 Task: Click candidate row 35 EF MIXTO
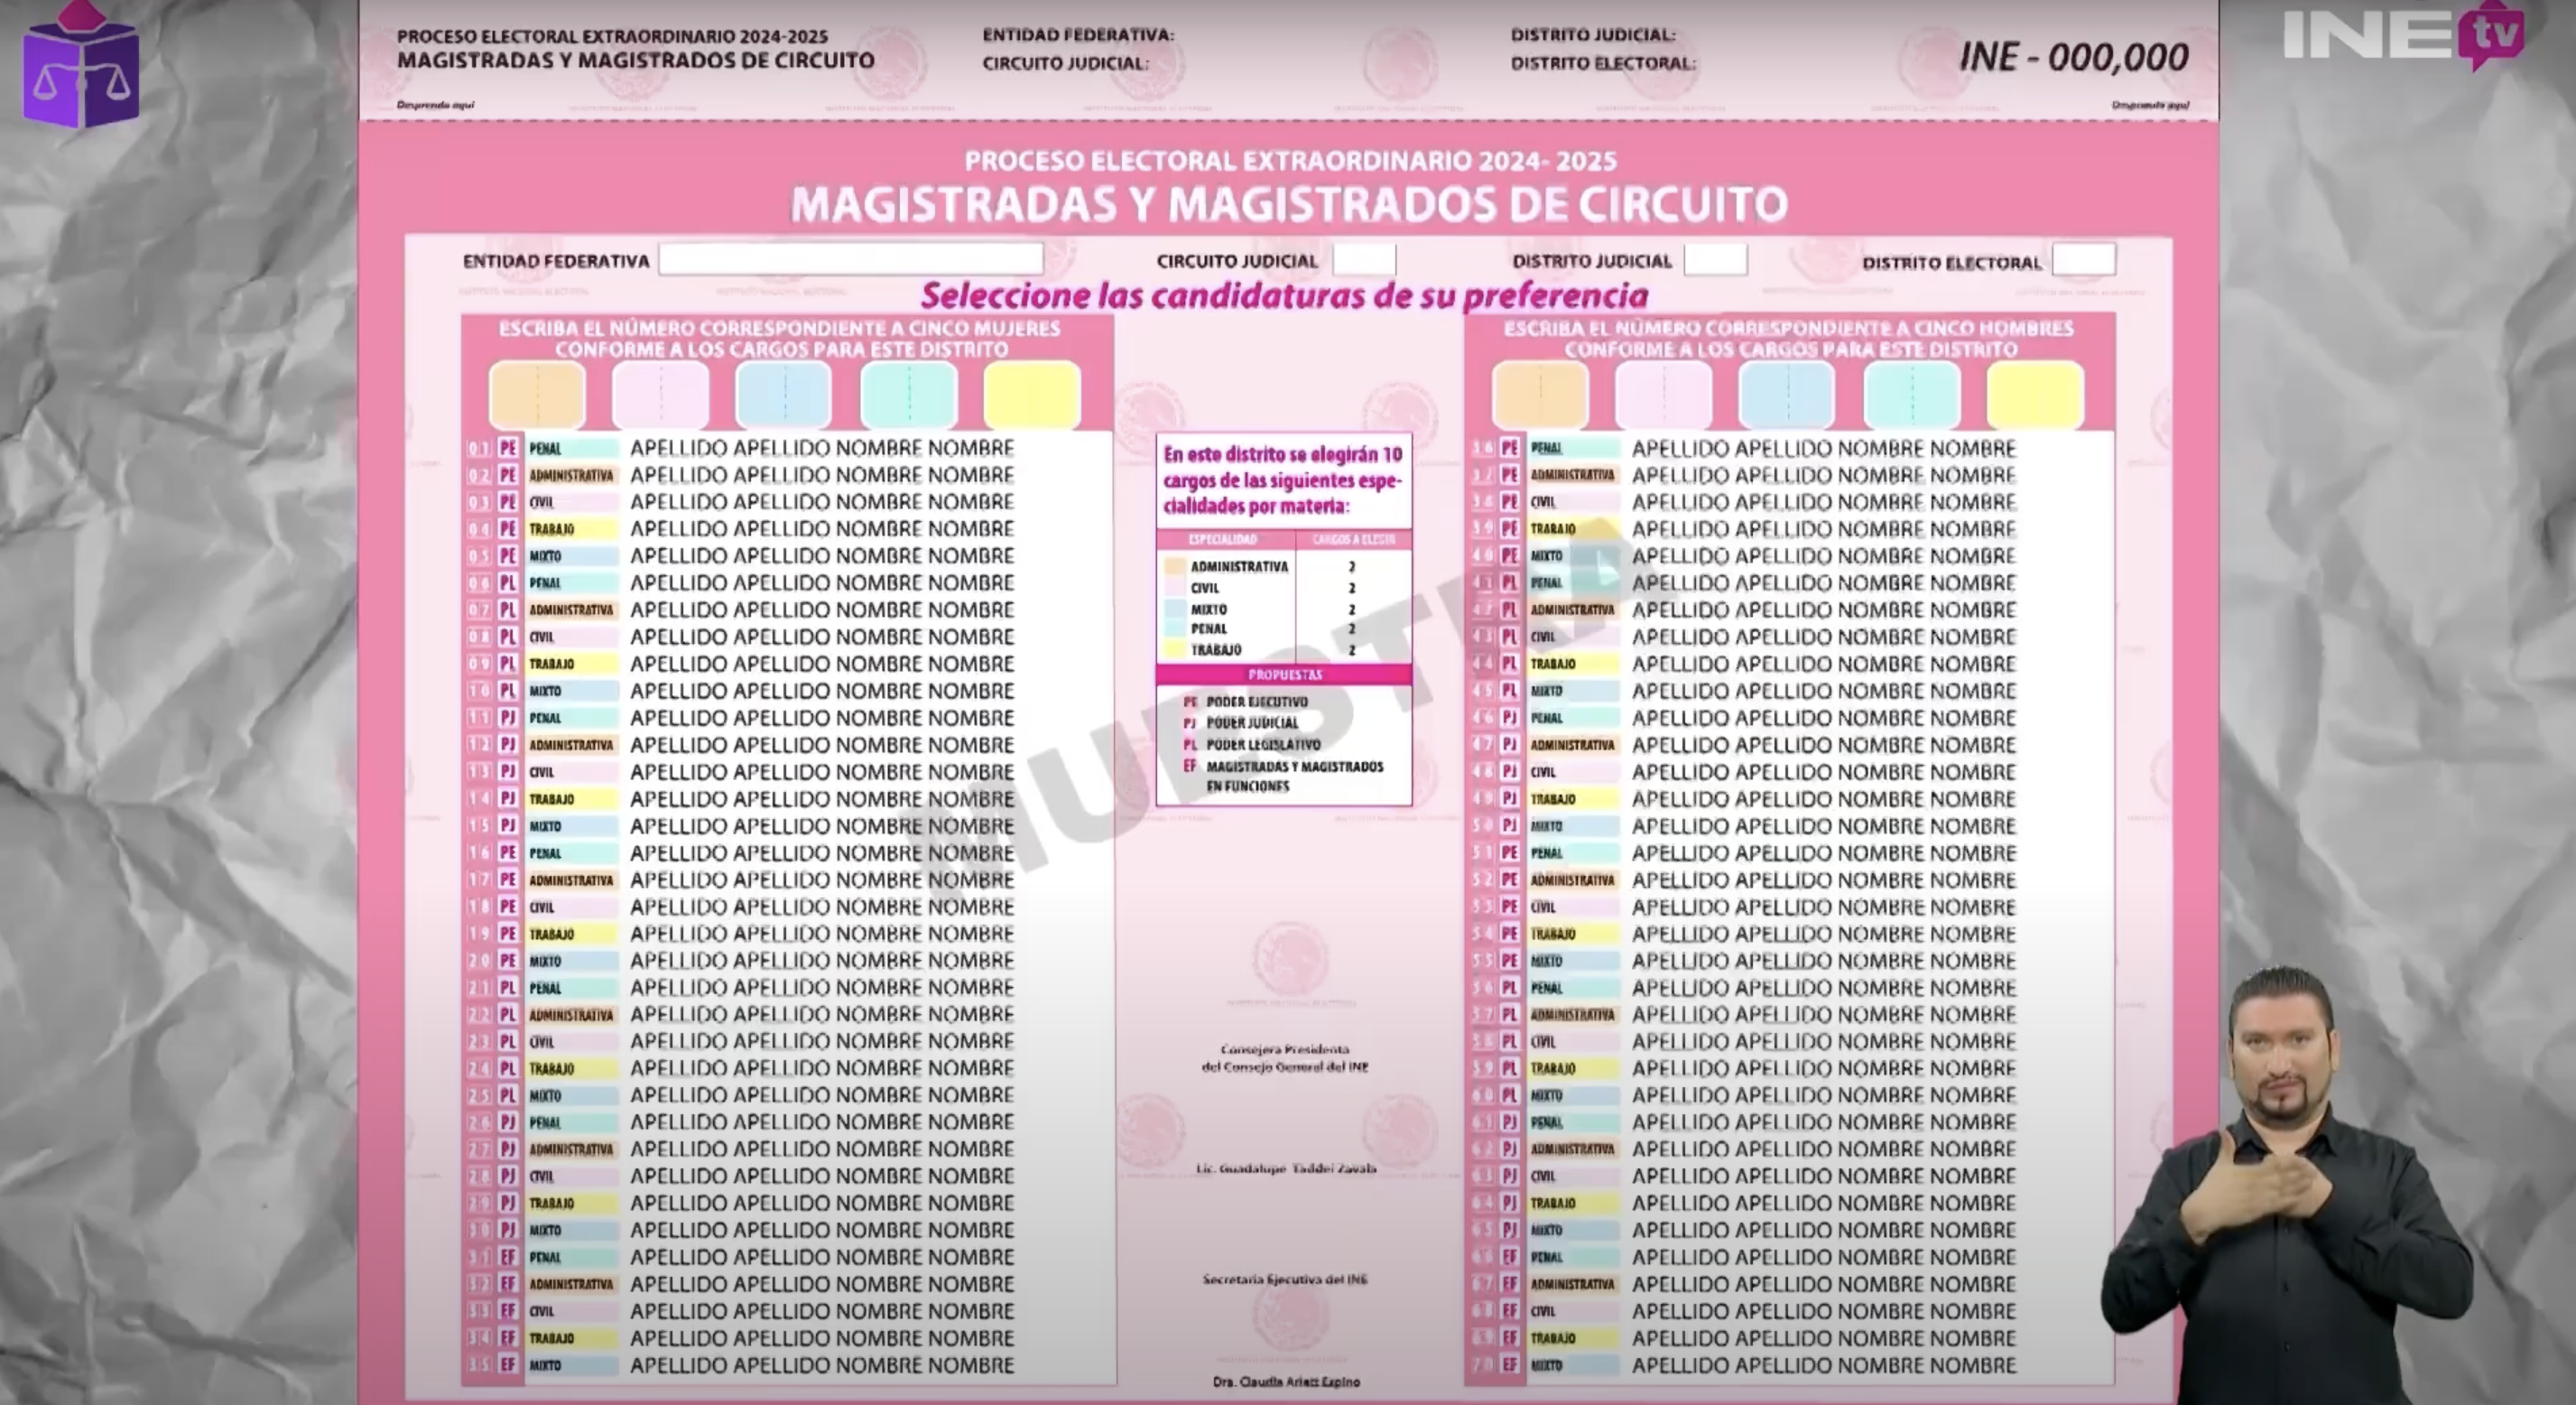tap(788, 1365)
